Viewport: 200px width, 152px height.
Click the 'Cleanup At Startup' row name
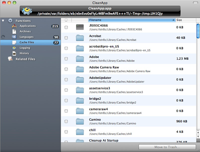pos(104,140)
